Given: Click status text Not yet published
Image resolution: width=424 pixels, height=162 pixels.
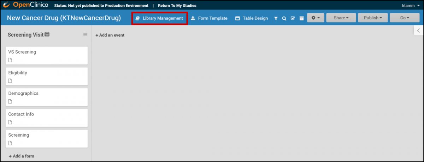Looking at the screenshot, I should 101,6.
